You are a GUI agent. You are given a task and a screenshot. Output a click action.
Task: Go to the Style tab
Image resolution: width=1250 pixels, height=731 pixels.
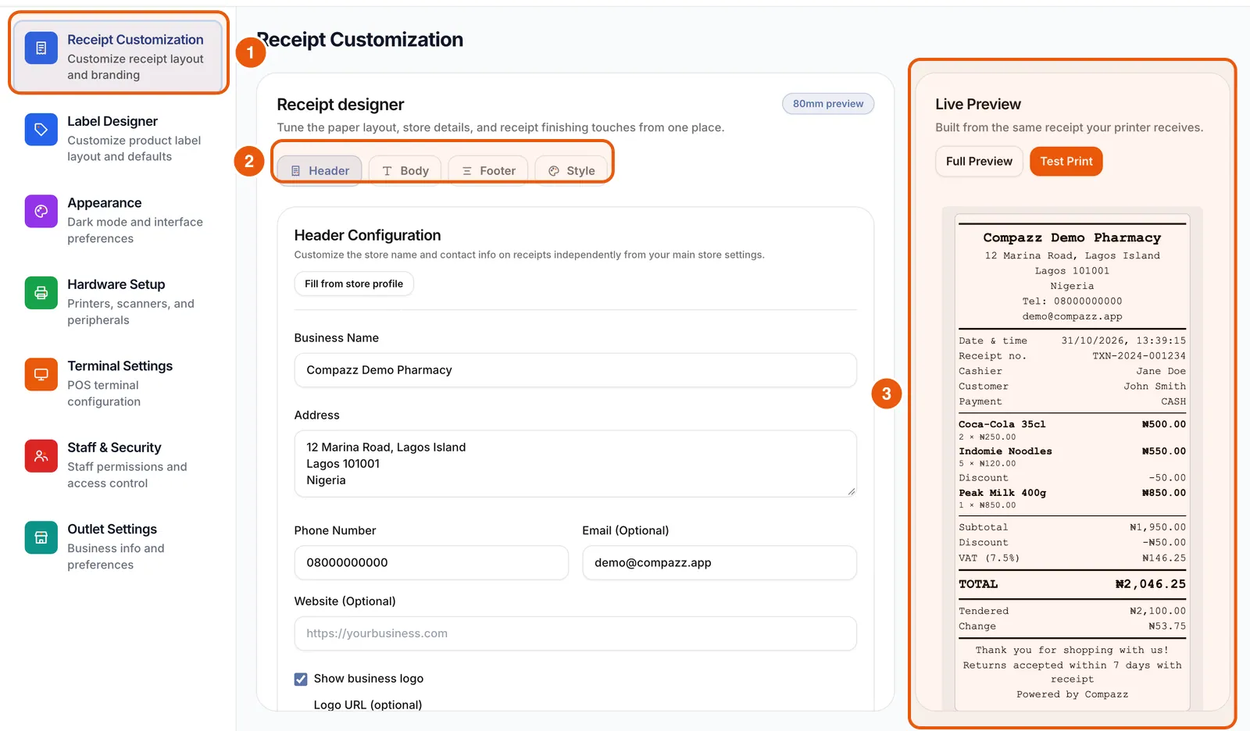click(x=572, y=170)
